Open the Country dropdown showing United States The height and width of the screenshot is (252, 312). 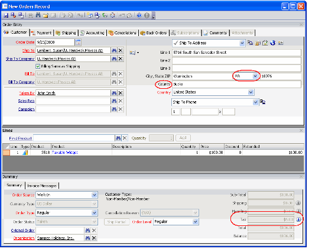251,92
